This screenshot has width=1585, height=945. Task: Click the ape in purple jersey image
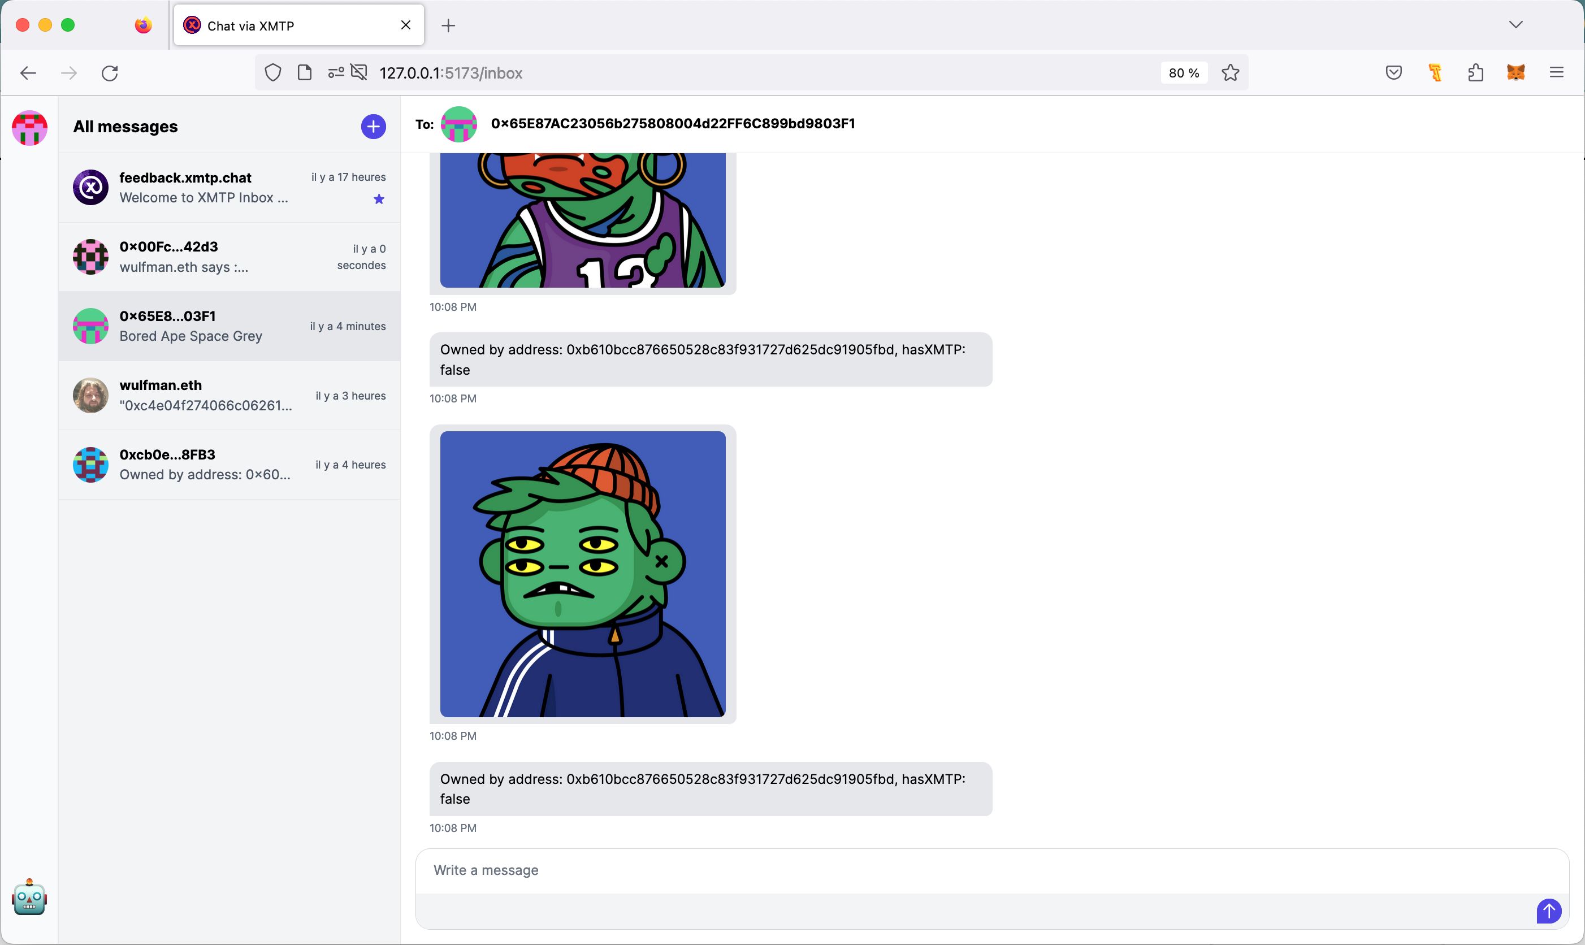pyautogui.click(x=583, y=220)
